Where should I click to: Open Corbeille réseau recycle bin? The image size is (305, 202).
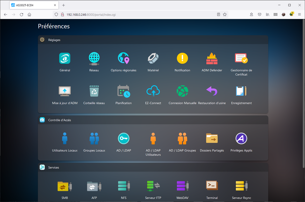[x=94, y=91]
